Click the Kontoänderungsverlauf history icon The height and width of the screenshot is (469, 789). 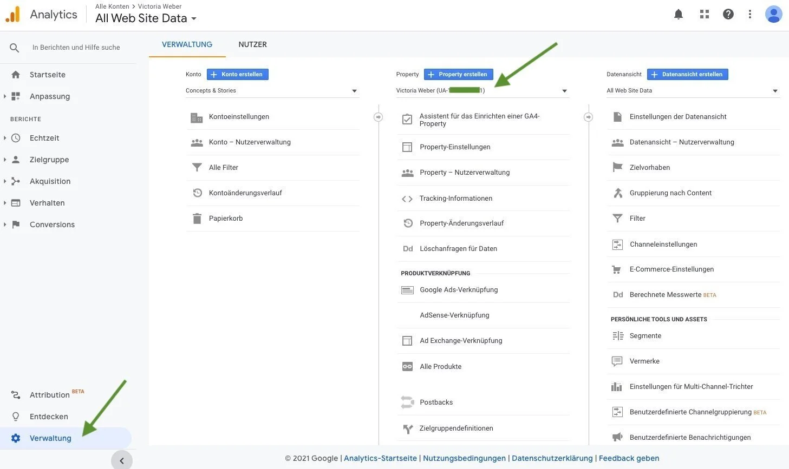(197, 193)
